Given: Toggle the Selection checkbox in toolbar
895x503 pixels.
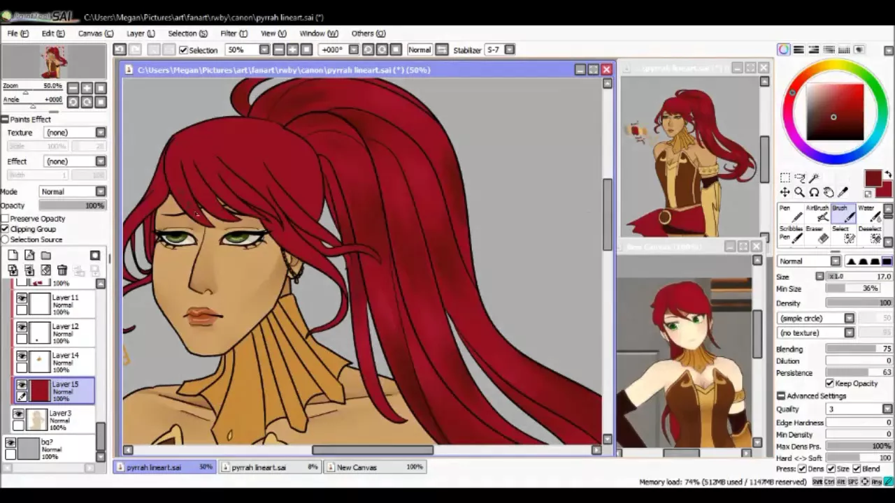Looking at the screenshot, I should pos(183,50).
